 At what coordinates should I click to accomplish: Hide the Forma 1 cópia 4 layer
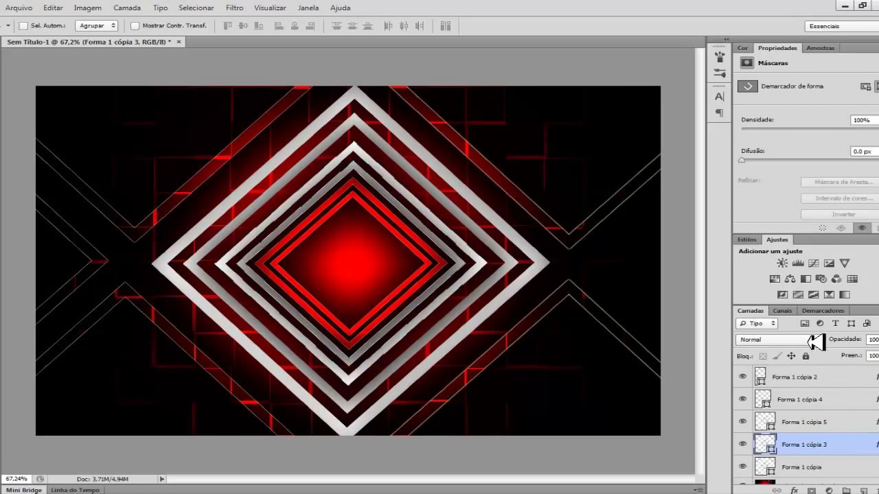742,399
